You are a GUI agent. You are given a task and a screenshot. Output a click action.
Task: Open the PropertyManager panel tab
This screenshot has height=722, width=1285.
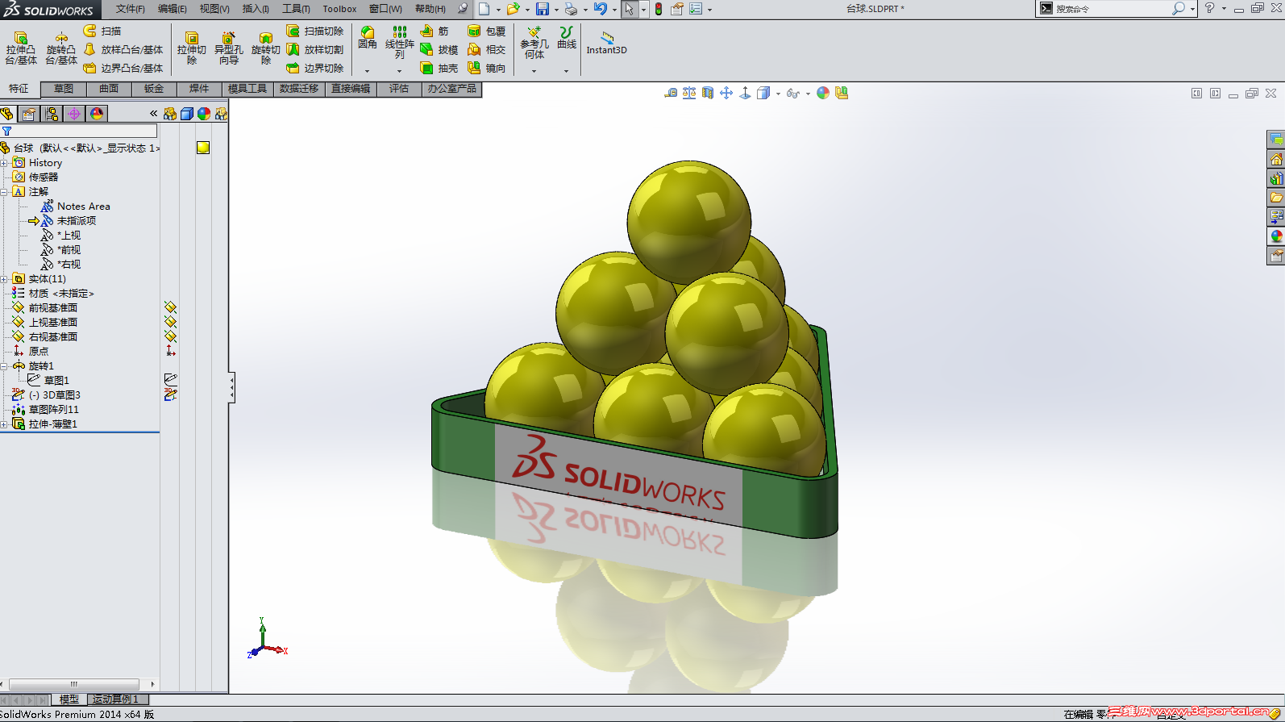[x=29, y=114]
